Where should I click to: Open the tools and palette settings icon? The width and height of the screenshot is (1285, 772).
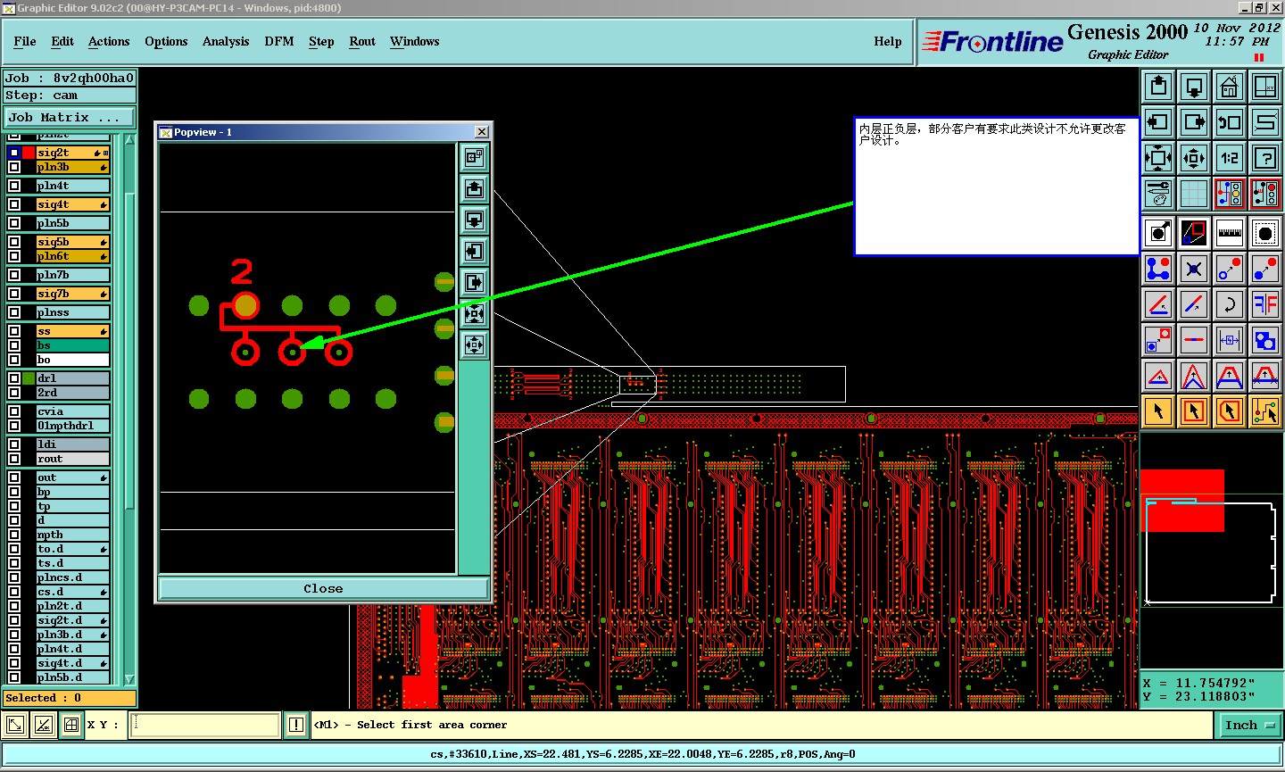[1158, 194]
